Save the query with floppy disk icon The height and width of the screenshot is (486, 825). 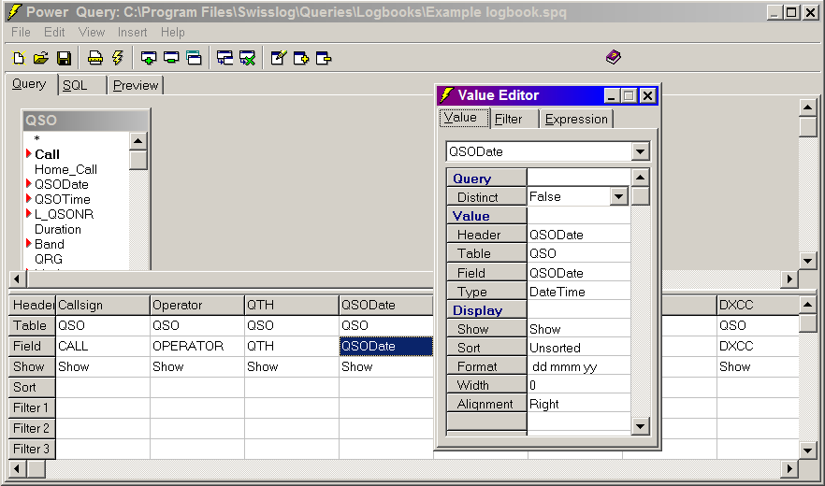[64, 58]
